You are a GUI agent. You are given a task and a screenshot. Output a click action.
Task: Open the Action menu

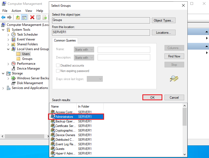(x=16, y=11)
